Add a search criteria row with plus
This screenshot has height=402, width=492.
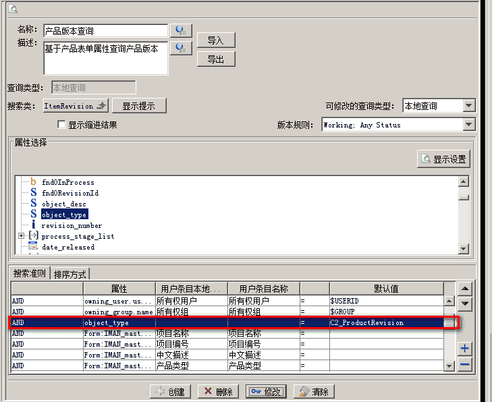tap(465, 349)
